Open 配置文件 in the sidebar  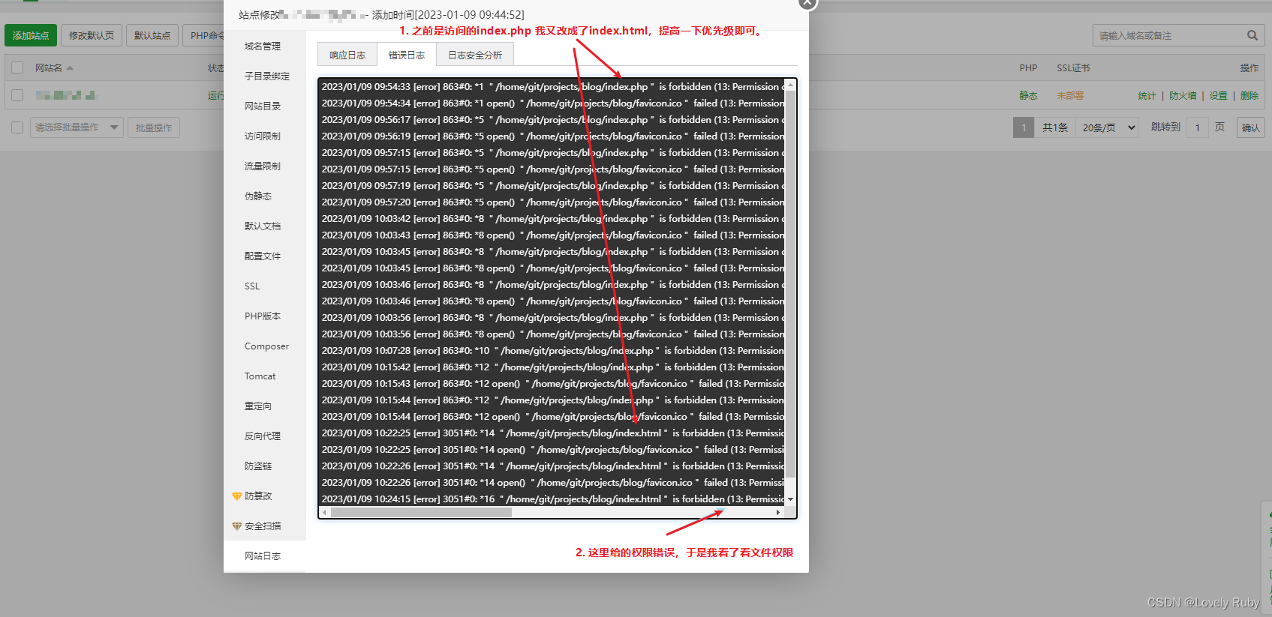263,256
